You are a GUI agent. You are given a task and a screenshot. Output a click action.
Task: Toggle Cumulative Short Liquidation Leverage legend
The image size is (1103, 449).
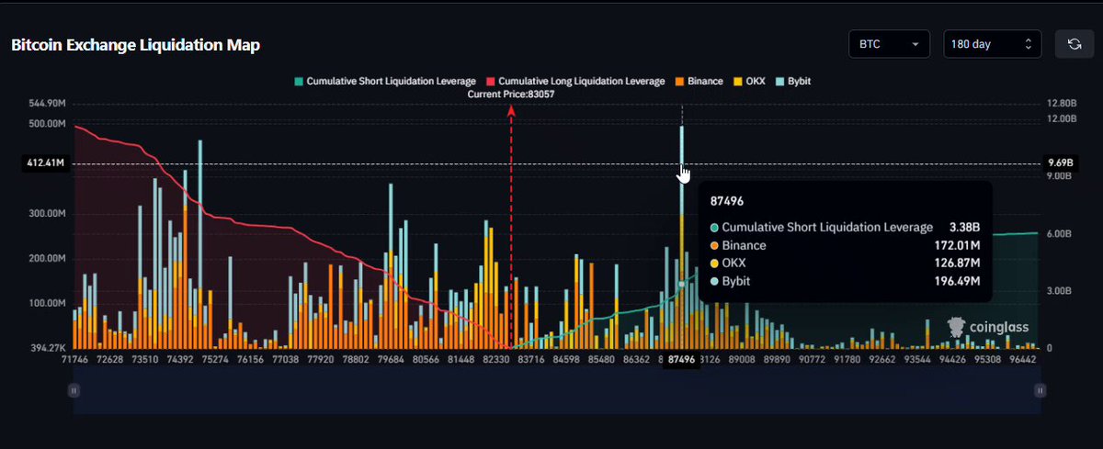tap(385, 81)
